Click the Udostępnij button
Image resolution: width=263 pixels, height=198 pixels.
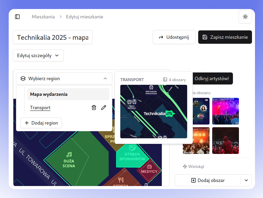[x=174, y=37]
